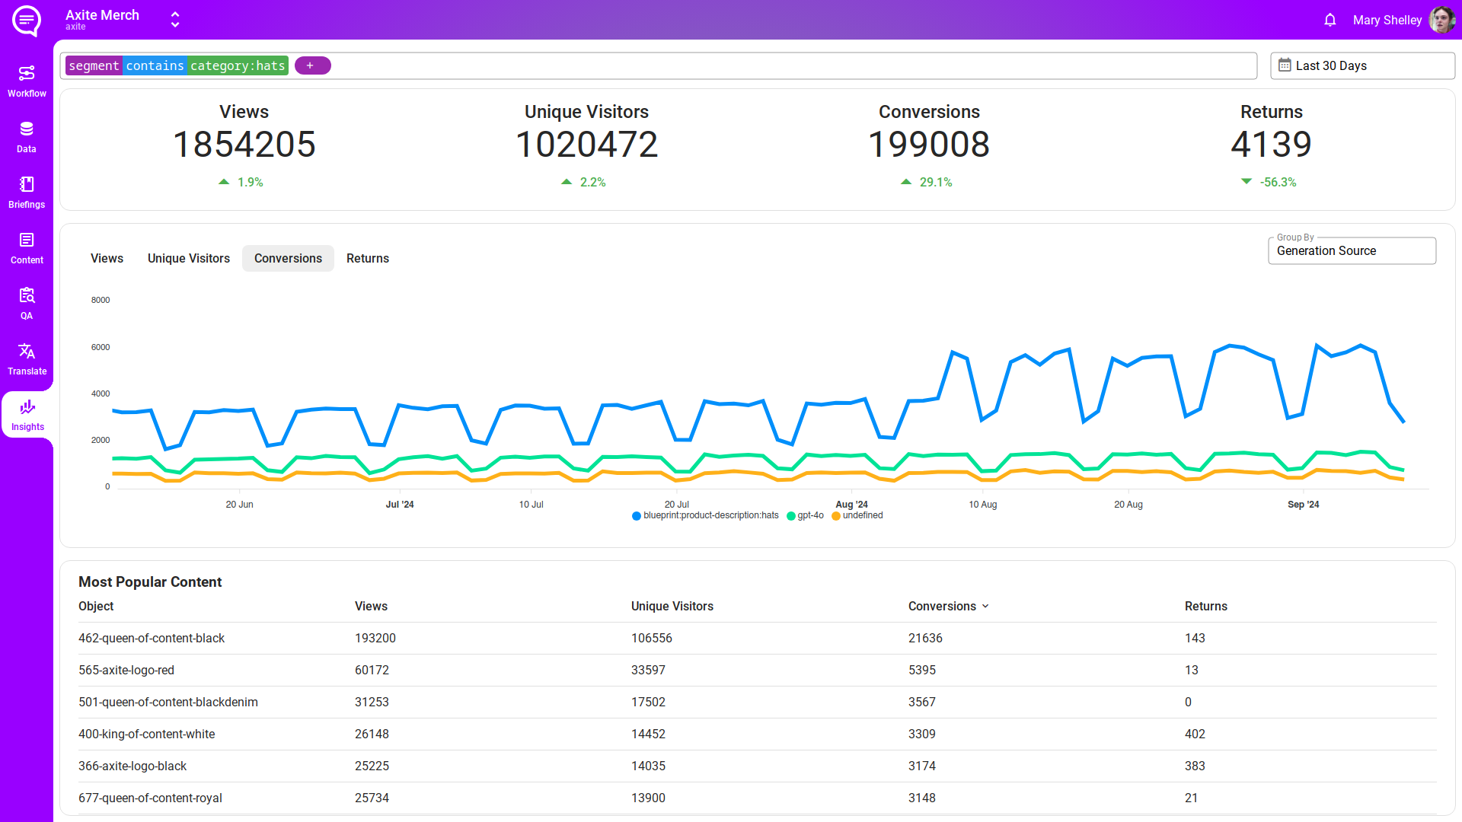Open the Generation Source group-by dropdown

[1352, 250]
